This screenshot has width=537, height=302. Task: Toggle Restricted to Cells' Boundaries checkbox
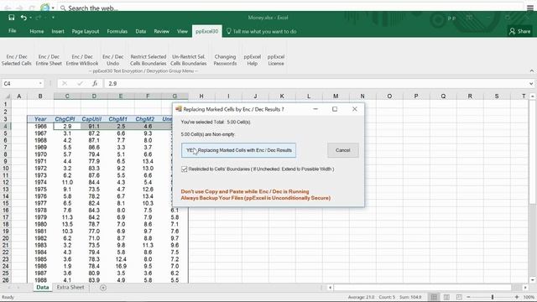click(x=185, y=169)
